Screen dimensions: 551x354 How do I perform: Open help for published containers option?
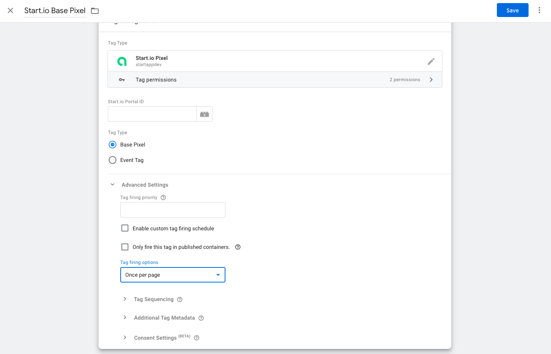pyautogui.click(x=238, y=247)
